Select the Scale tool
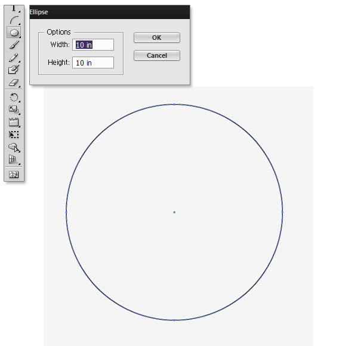Image resolution: width=358 pixels, height=346 pixels. pos(14,110)
